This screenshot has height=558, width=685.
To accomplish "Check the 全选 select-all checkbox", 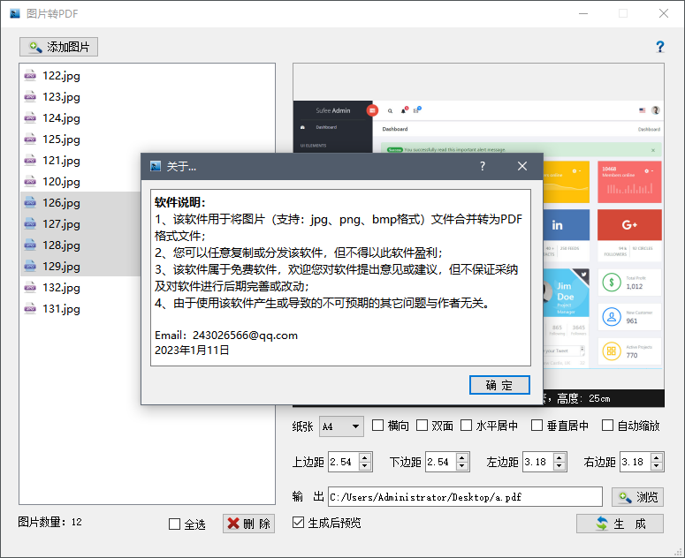I will tap(174, 524).
